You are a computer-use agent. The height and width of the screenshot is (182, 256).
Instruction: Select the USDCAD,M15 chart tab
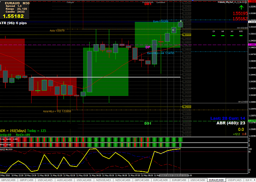tap(45, 180)
